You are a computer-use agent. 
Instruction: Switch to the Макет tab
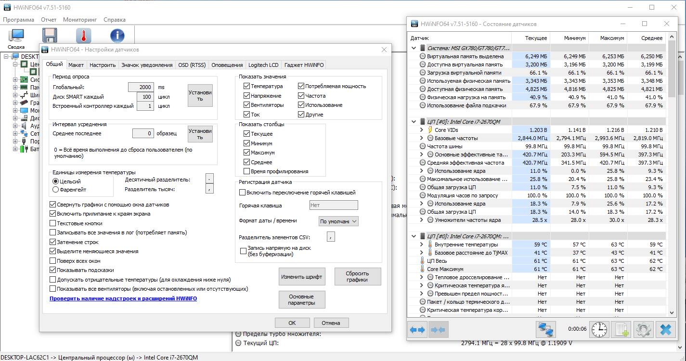point(76,65)
